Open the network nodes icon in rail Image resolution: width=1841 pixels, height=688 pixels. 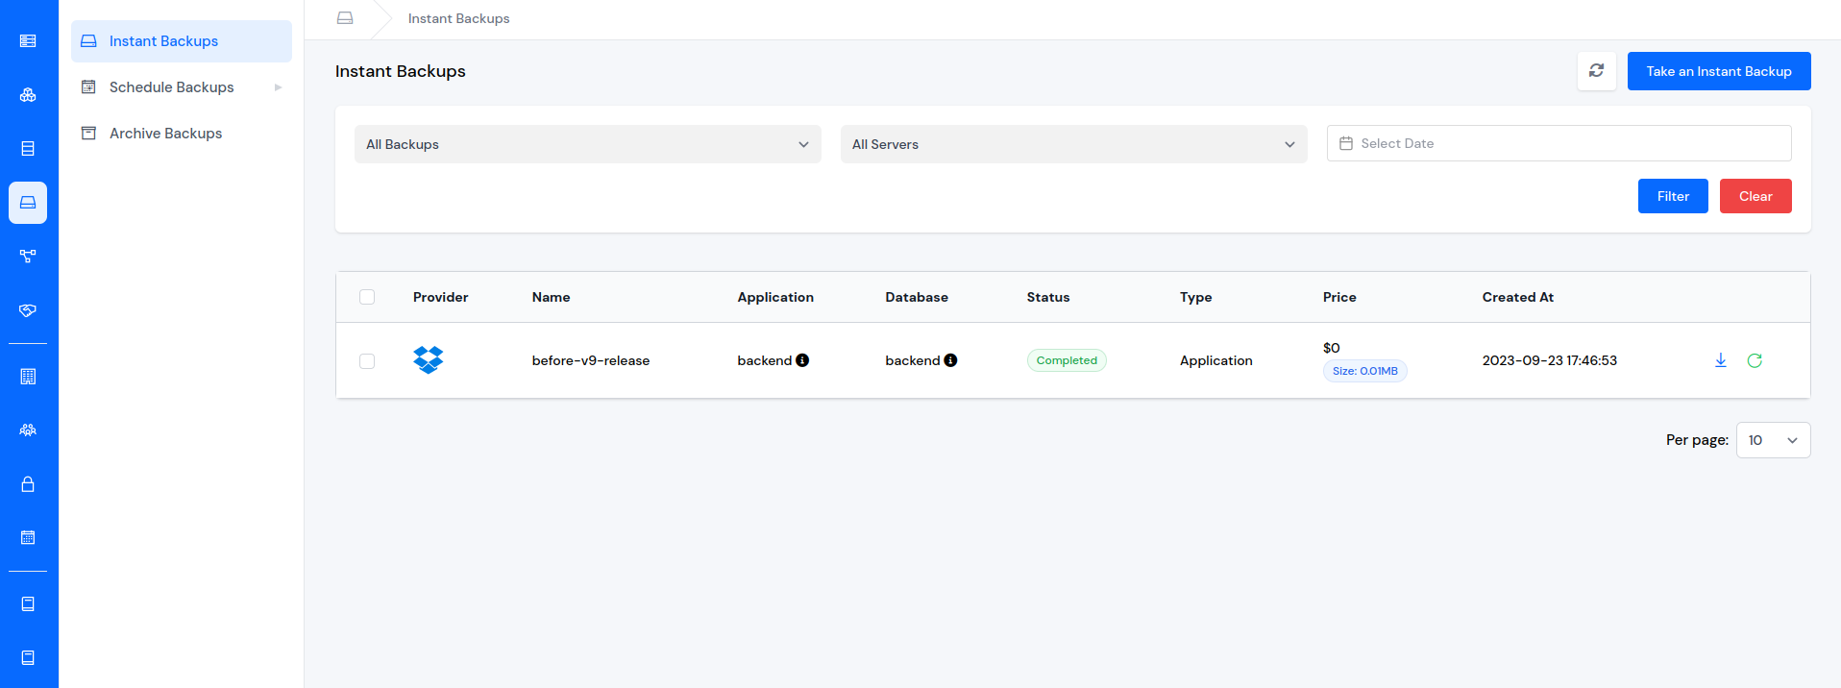tap(28, 257)
